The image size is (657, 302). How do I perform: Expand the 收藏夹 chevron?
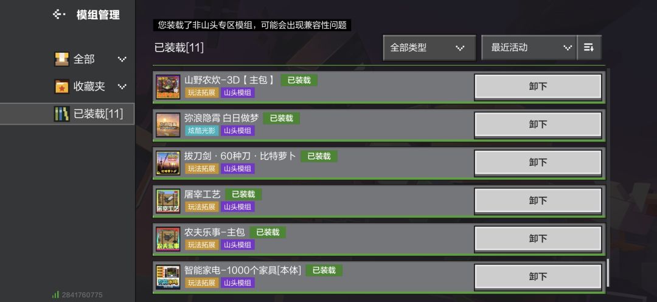point(122,87)
